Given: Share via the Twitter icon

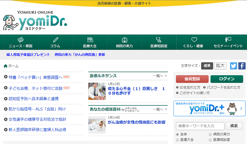Looking at the screenshot, I should 233,66.
